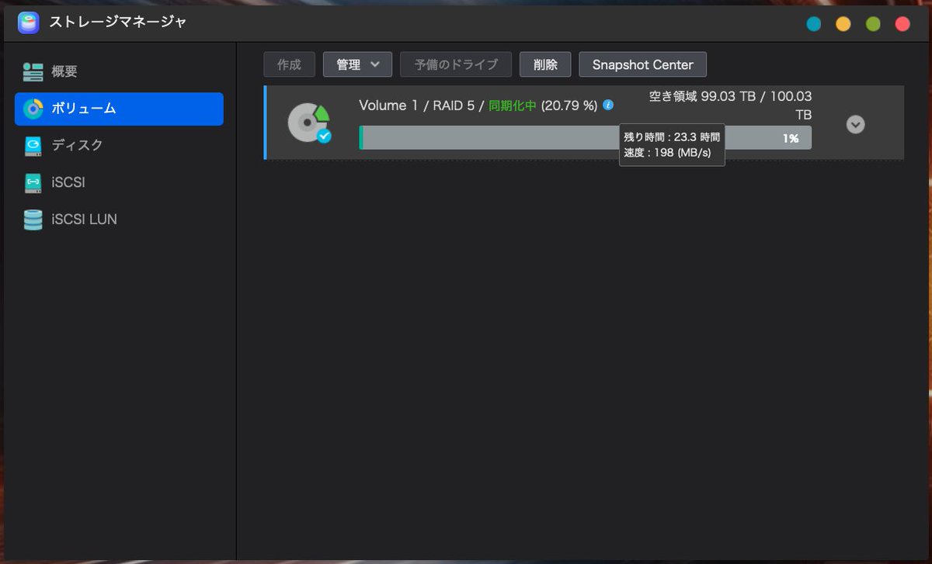932x564 pixels.
Task: Switch to the iSCSI section
Action: (119, 182)
